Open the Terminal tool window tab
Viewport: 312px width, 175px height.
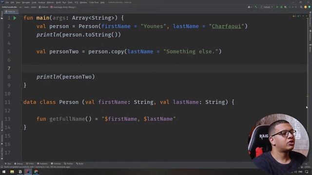pos(56,164)
